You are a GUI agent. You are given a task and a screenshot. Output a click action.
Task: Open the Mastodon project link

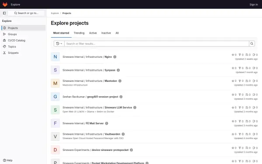pyautogui.click(x=90, y=81)
